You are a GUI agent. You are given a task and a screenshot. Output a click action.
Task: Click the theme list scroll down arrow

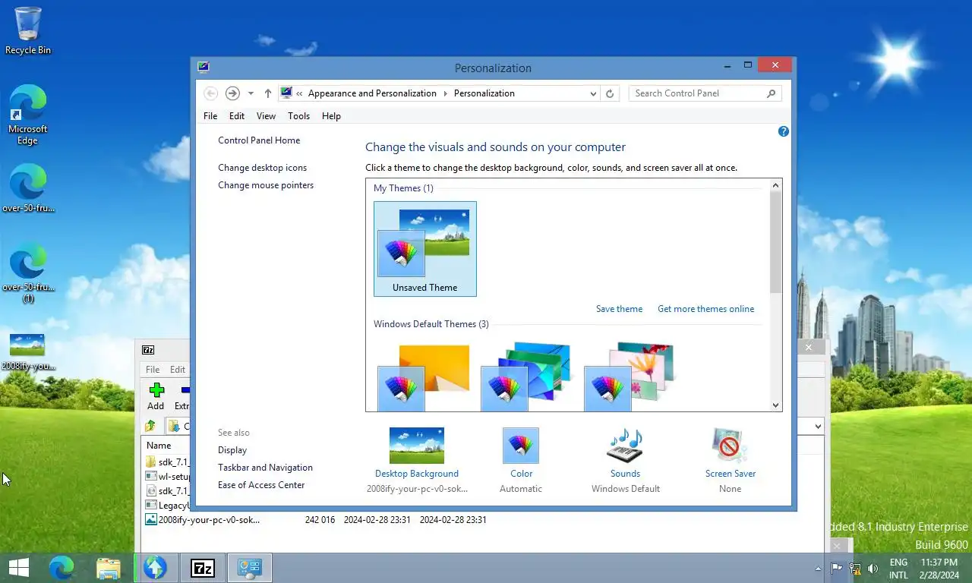coord(776,405)
